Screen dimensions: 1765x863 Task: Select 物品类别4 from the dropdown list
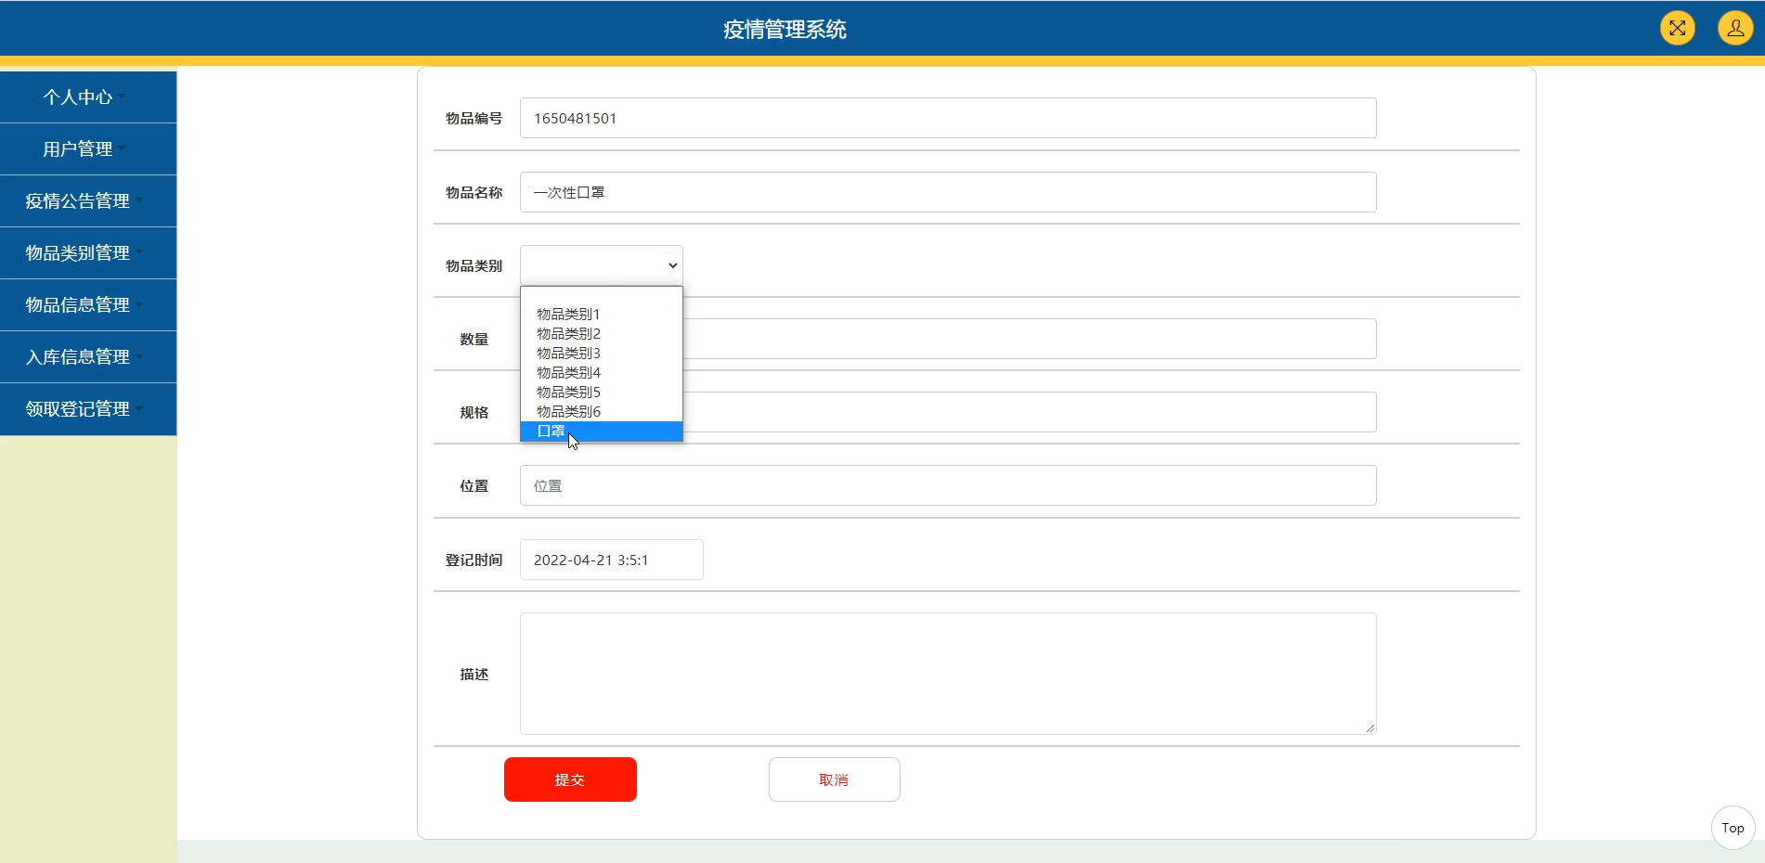click(x=602, y=372)
